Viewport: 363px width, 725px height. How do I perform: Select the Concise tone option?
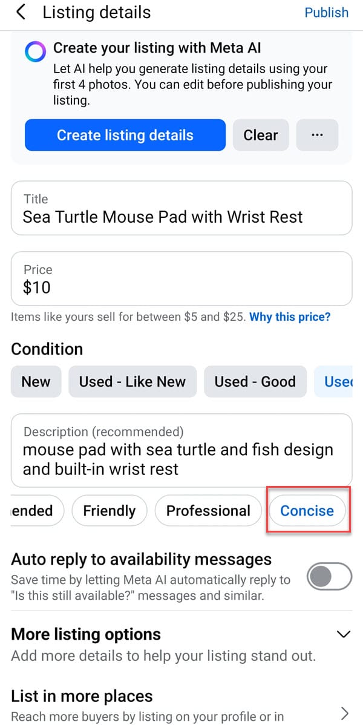coord(307,511)
